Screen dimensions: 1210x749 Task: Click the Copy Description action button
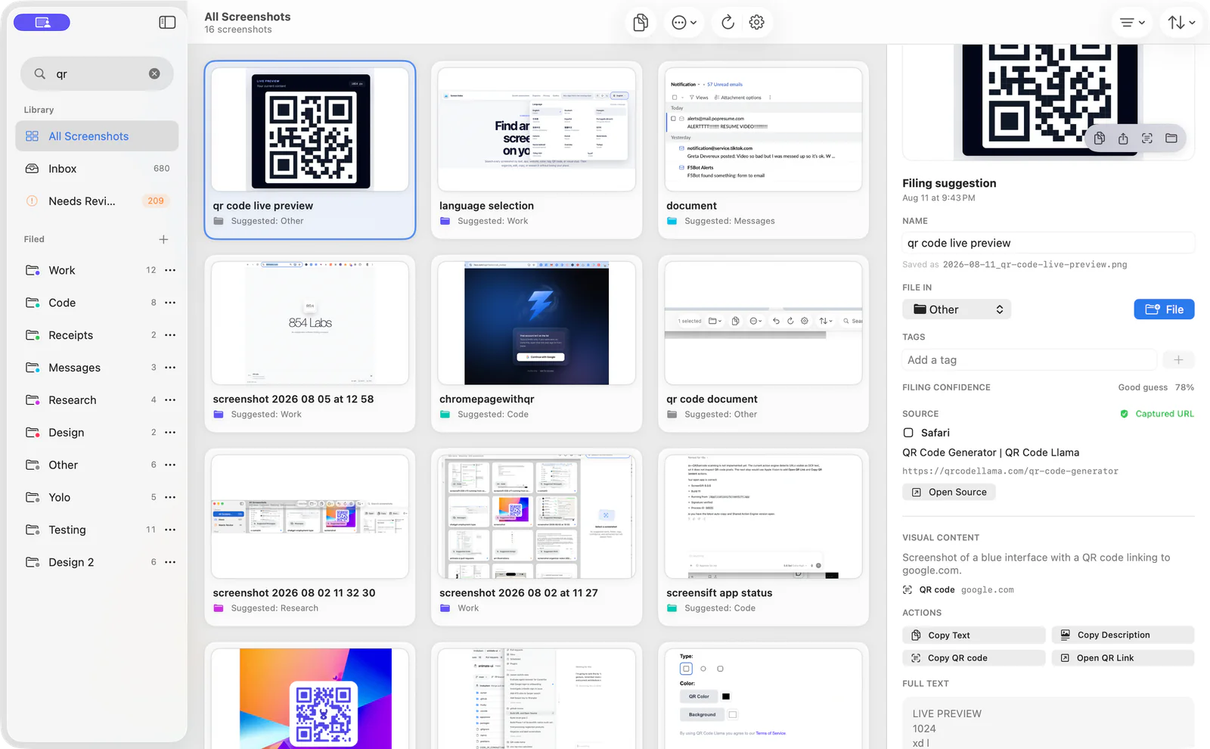tap(1123, 635)
